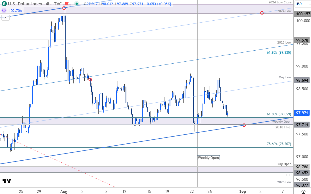The height and width of the screenshot is (194, 311).
Task: Click the red circle marker on the May Low line
Action: (x=90, y=80)
